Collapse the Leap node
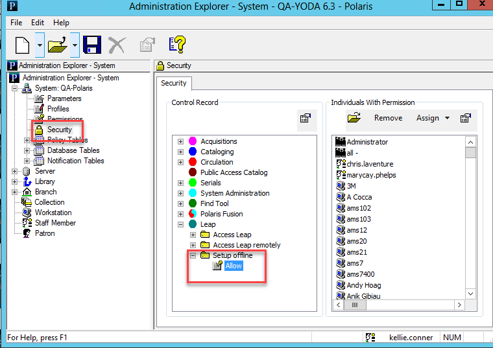The image size is (493, 348). (x=180, y=225)
